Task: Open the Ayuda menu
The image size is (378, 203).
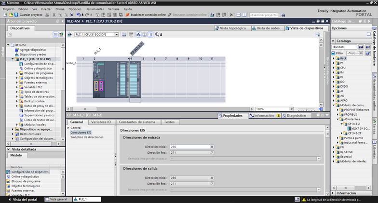Action: tap(128, 9)
